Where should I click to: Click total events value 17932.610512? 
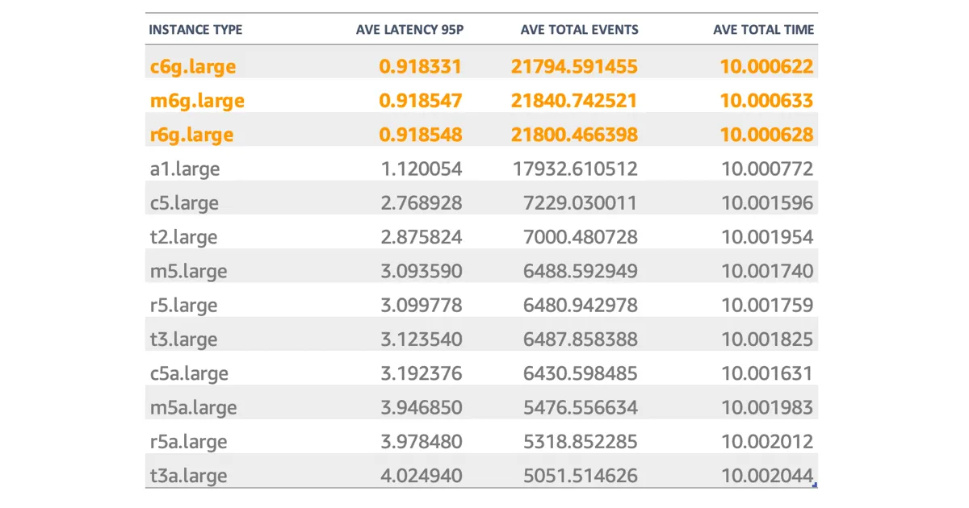click(576, 169)
